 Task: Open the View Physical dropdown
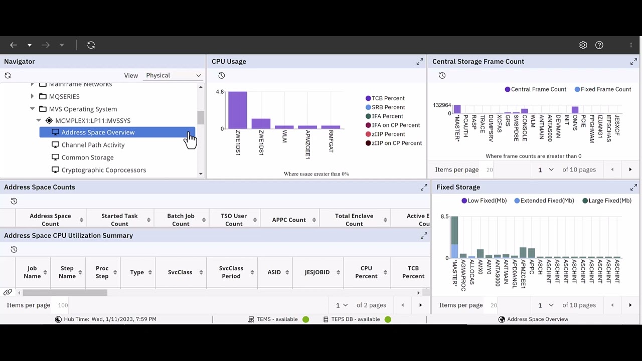(174, 75)
